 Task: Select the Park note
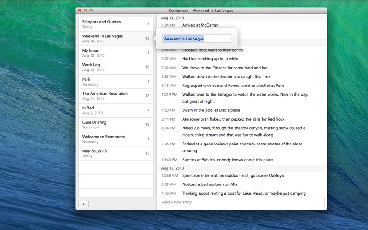tap(116, 81)
